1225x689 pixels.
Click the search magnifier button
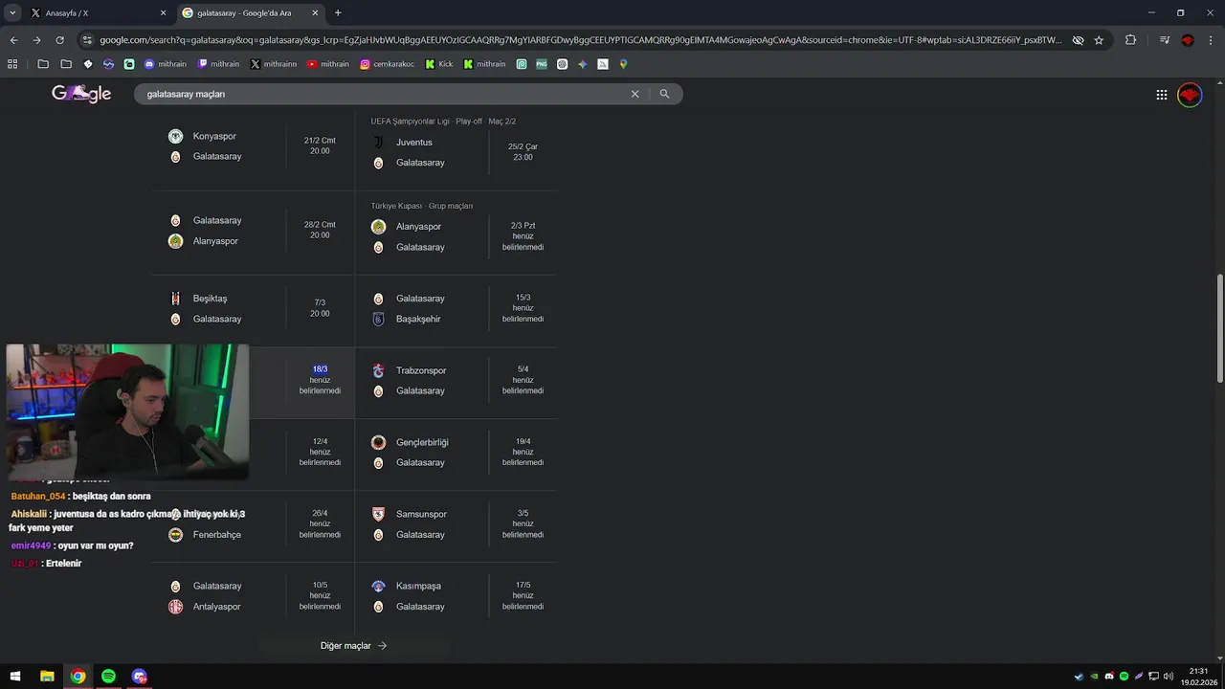pyautogui.click(x=664, y=94)
